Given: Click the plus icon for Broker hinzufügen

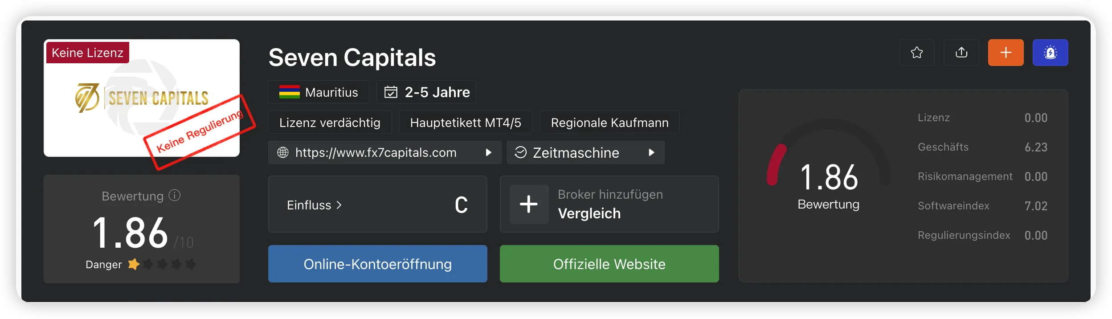Looking at the screenshot, I should (x=529, y=204).
